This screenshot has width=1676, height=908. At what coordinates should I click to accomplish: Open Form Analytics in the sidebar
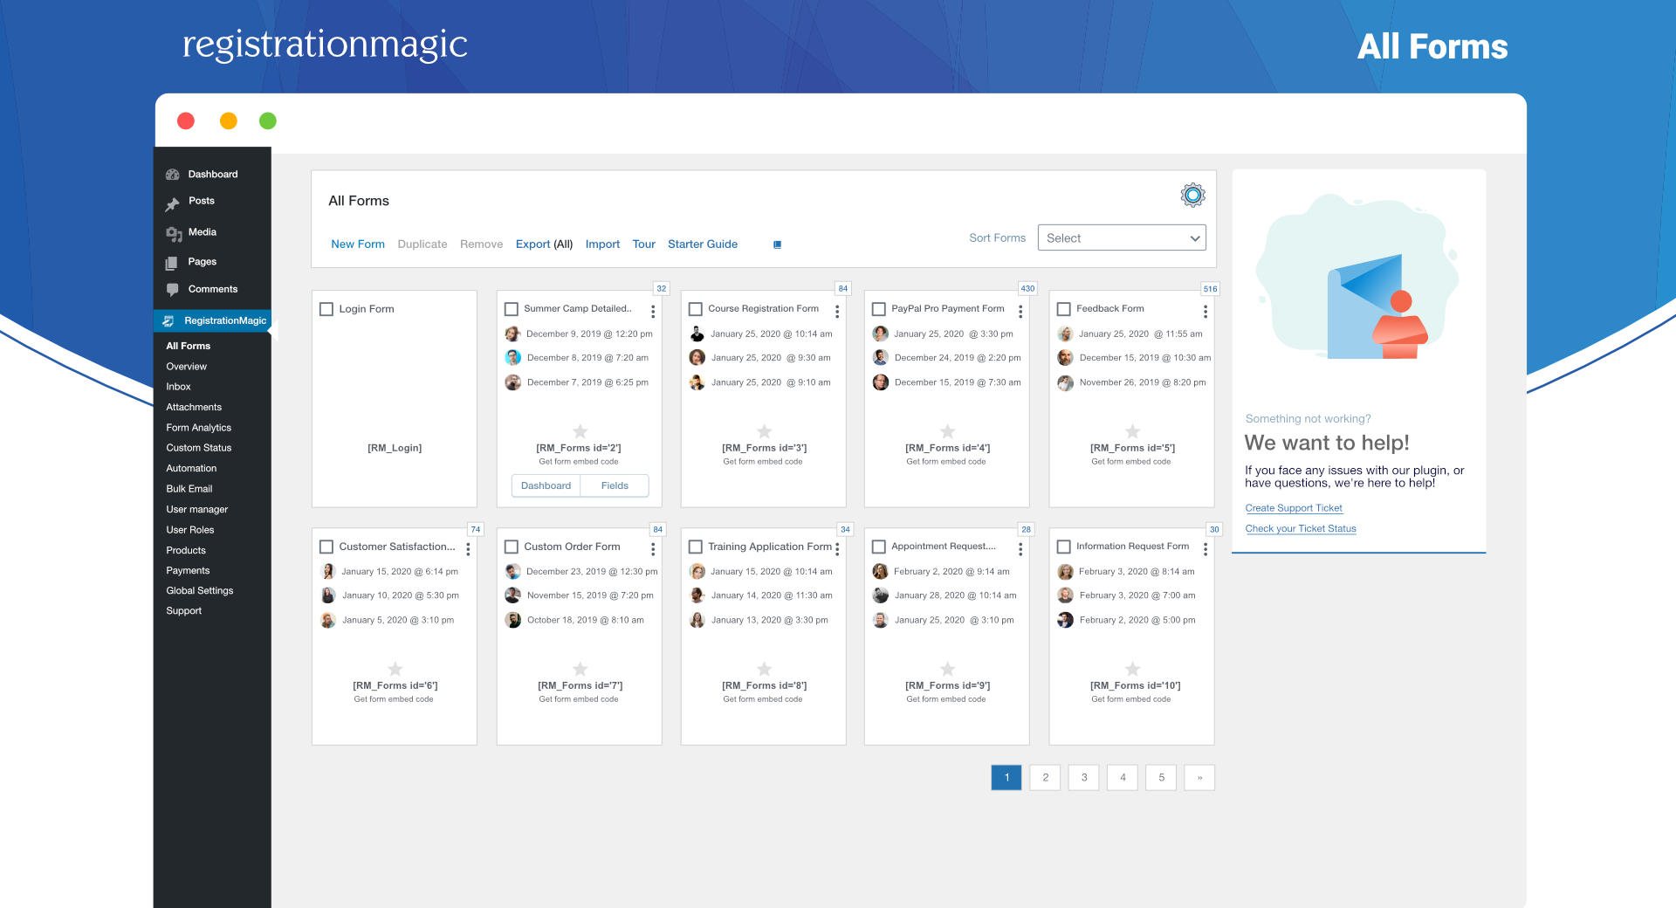[199, 428]
